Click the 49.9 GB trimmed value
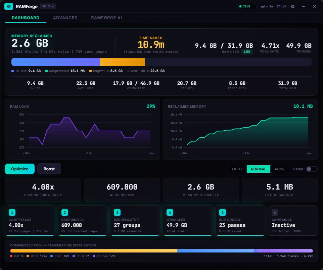323x270 pixels. pos(299,46)
